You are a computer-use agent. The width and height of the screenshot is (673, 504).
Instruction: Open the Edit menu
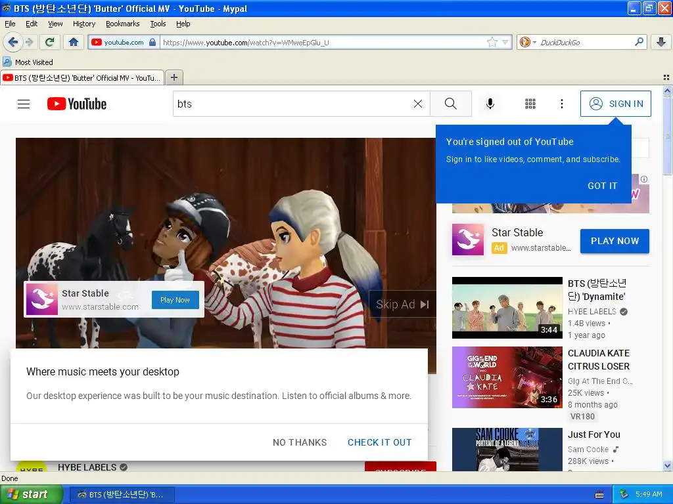point(32,24)
